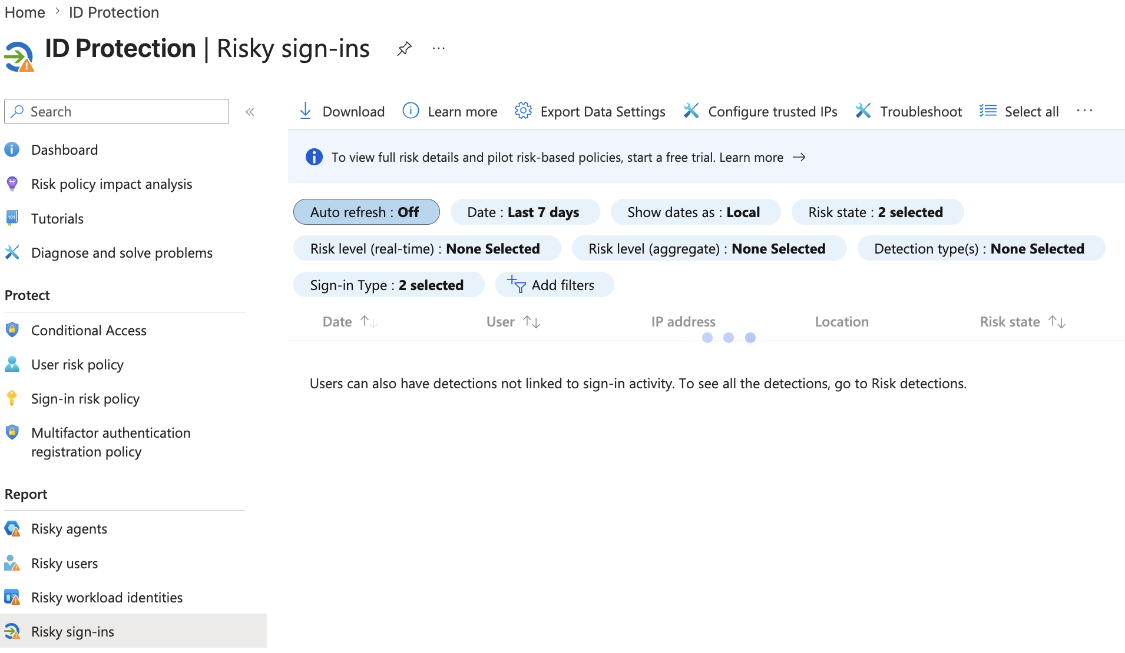
Task: Click the ID Protection header logo icon
Action: (19, 56)
